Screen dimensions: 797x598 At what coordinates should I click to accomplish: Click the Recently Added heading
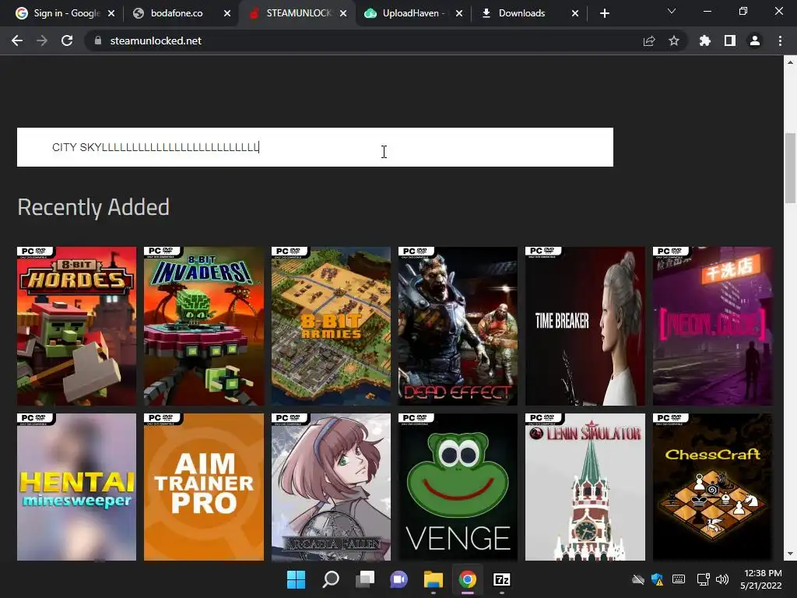[93, 207]
